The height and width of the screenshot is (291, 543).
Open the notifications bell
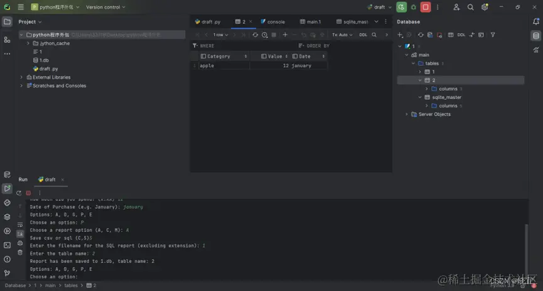point(535,21)
